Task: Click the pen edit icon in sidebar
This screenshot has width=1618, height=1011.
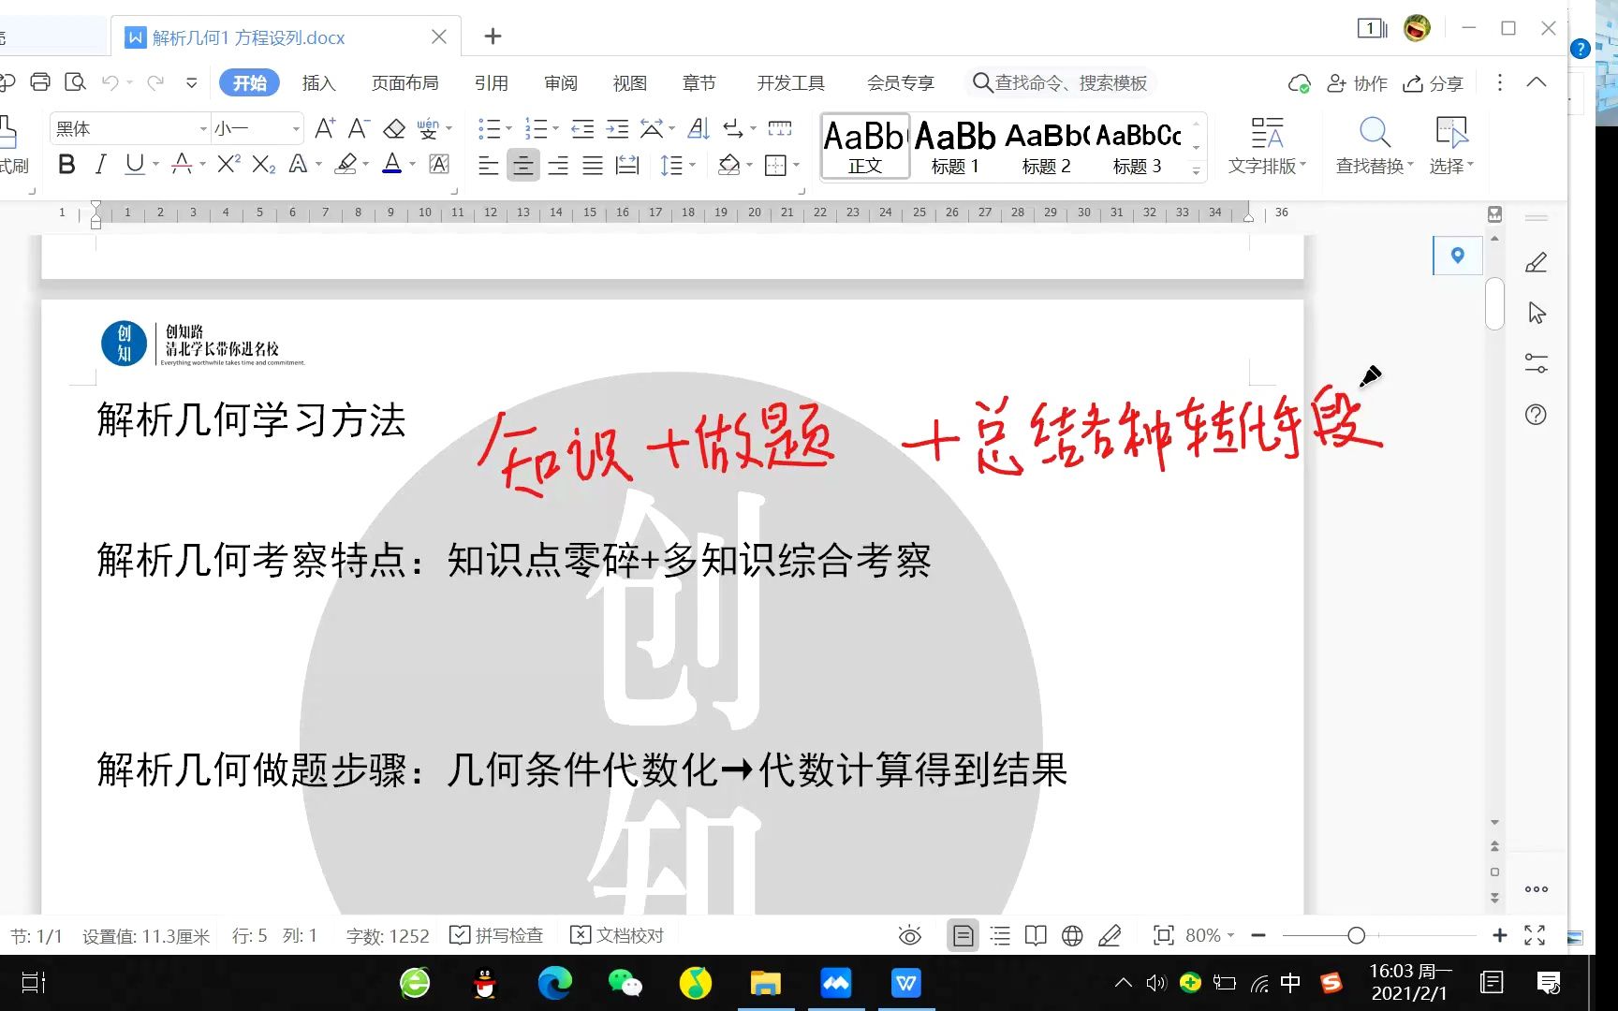Action: click(1536, 263)
